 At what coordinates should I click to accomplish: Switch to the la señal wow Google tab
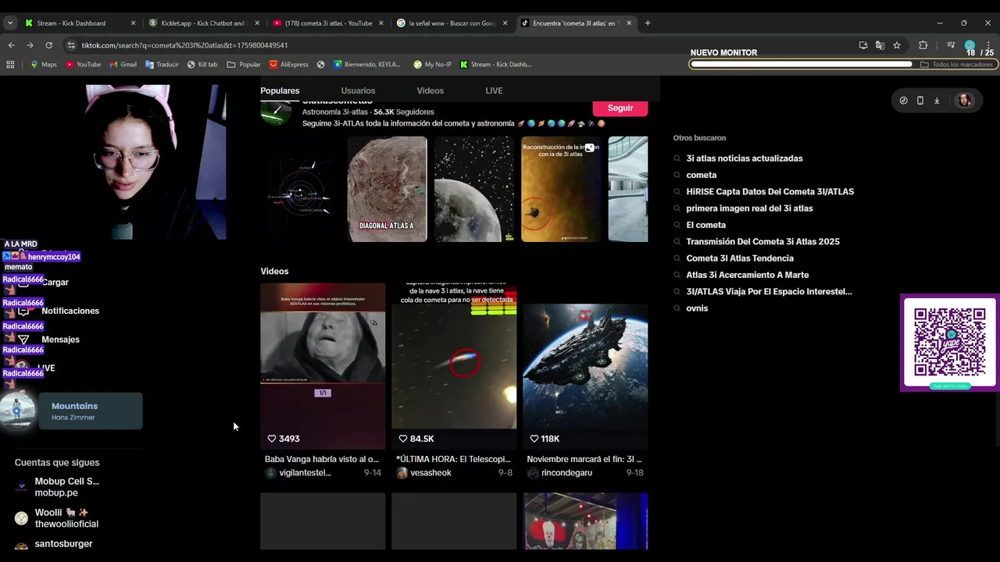tap(452, 23)
